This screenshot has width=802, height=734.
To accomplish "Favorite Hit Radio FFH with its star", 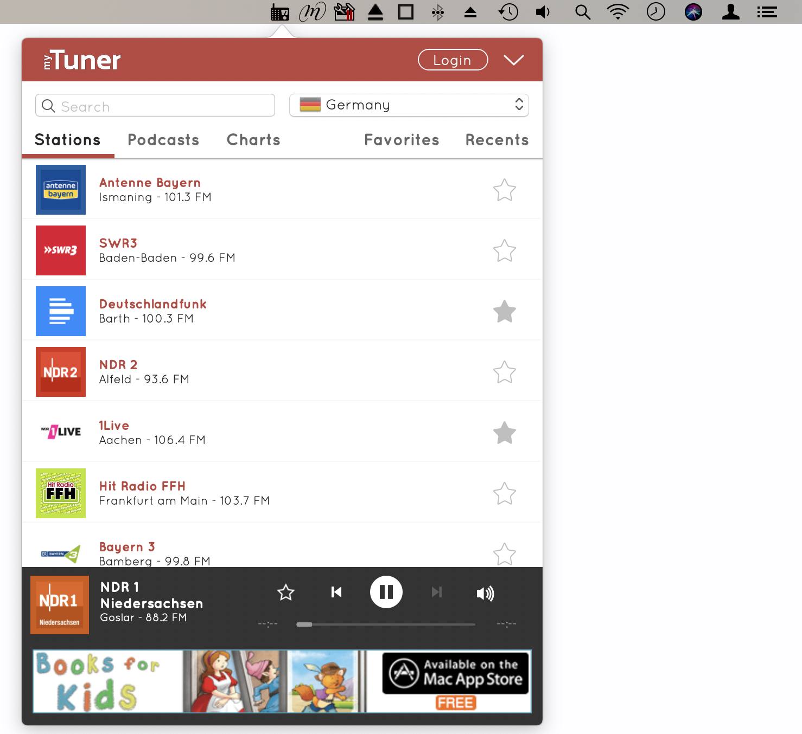I will tap(505, 493).
